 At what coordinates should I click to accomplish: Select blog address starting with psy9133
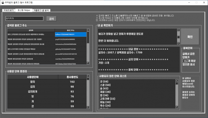click(x=71, y=39)
